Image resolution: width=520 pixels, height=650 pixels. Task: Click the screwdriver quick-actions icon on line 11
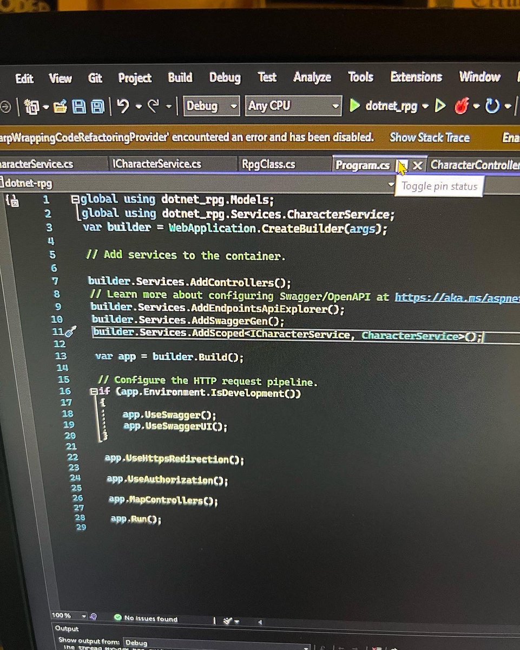[x=72, y=331]
